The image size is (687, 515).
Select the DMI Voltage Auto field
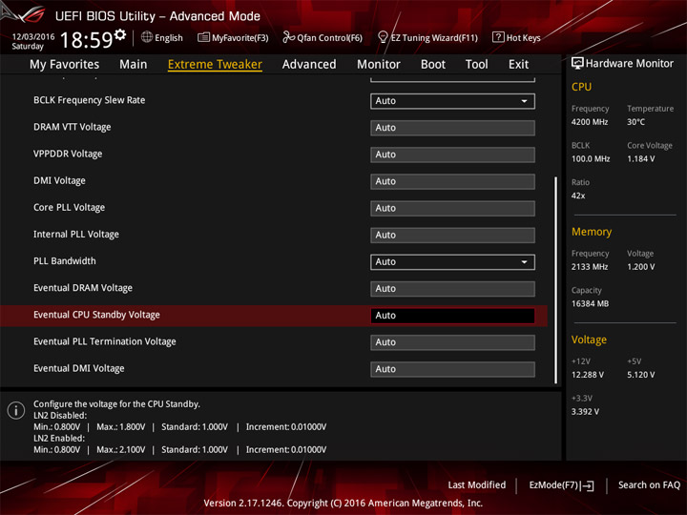click(x=452, y=181)
